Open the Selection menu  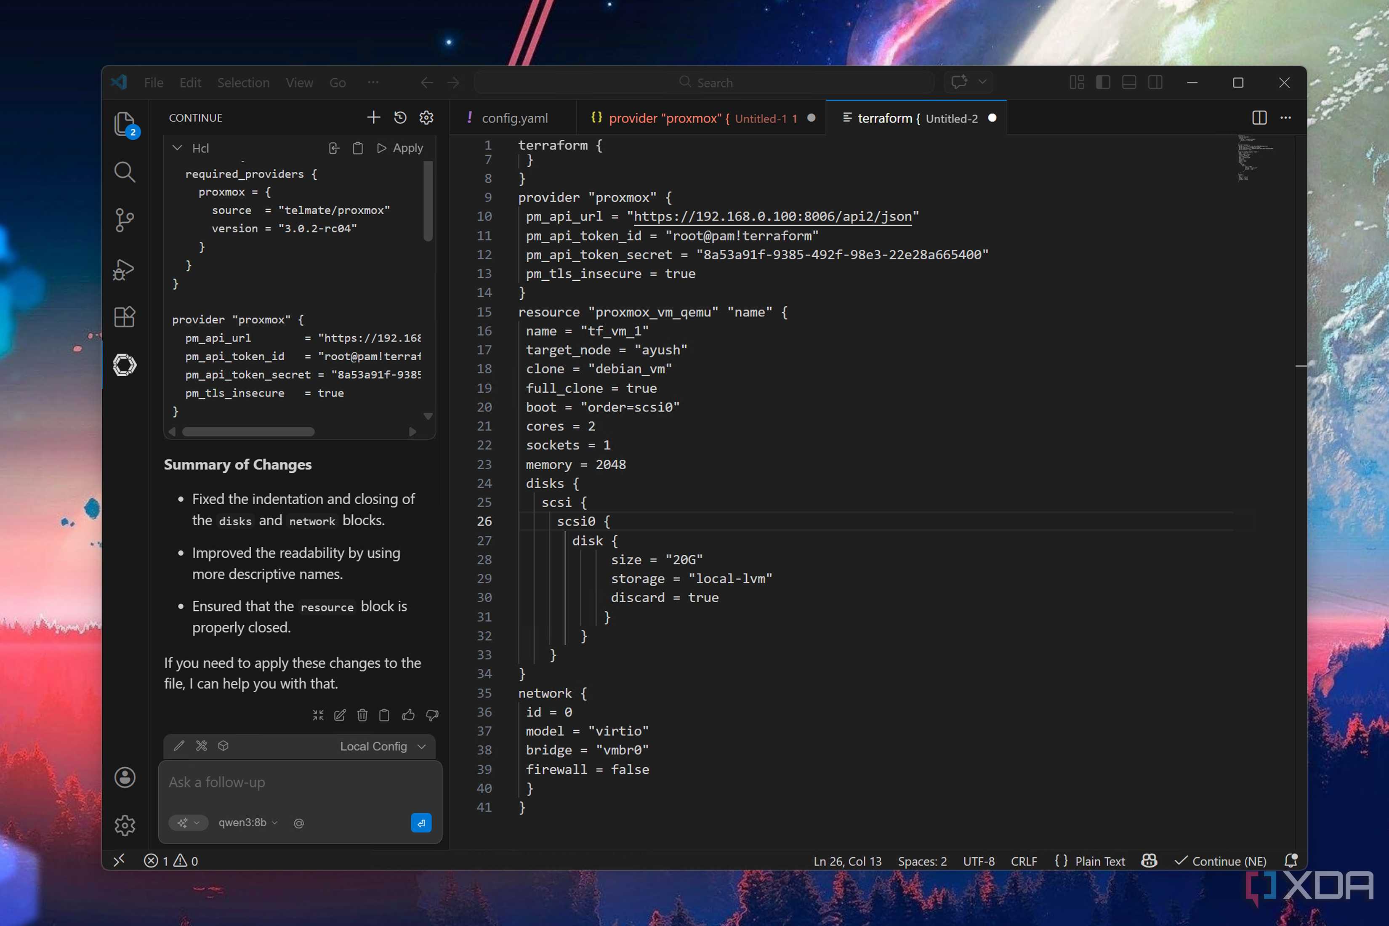[x=243, y=82]
